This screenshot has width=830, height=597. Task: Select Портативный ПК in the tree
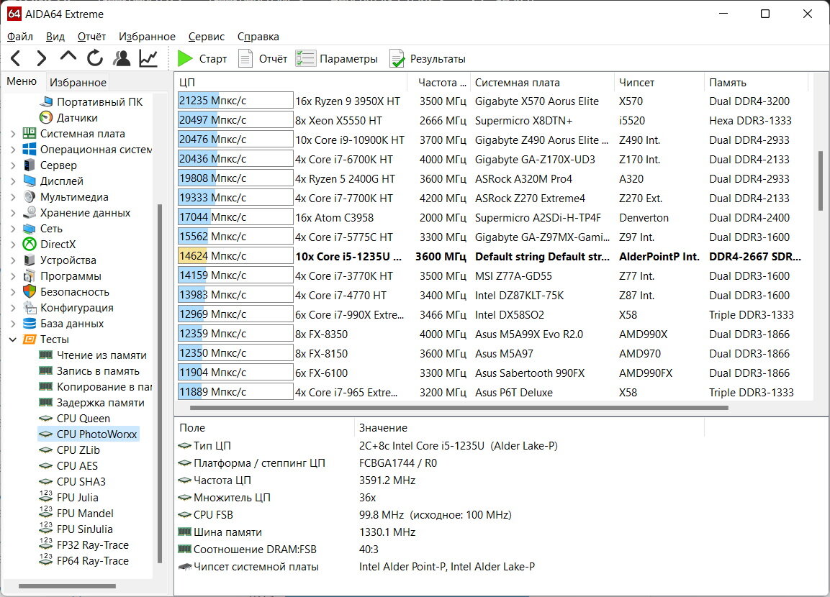[x=99, y=101]
